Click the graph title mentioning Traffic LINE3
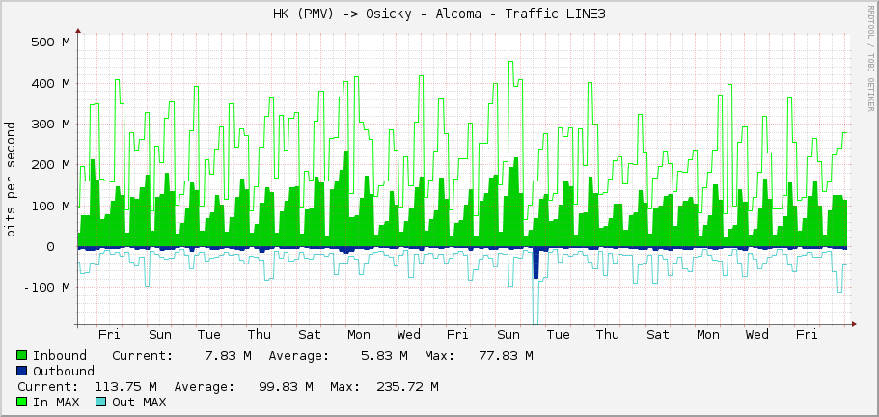The image size is (879, 417). click(x=439, y=14)
